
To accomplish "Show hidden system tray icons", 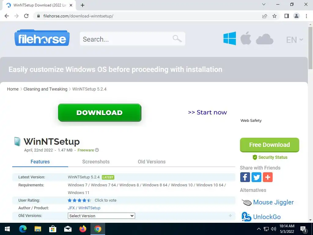I will (x=259, y=229).
